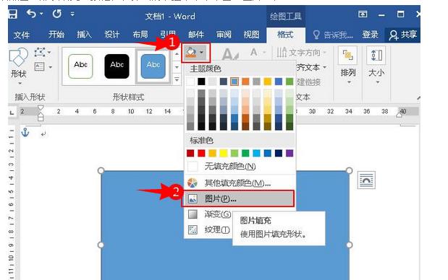Click the top-right resize handle of shape

[349, 170]
